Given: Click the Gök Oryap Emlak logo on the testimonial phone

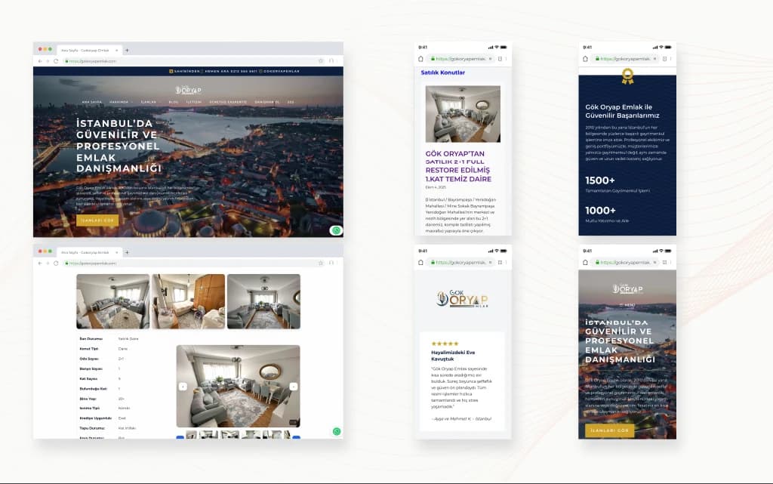Looking at the screenshot, I should [x=463, y=299].
